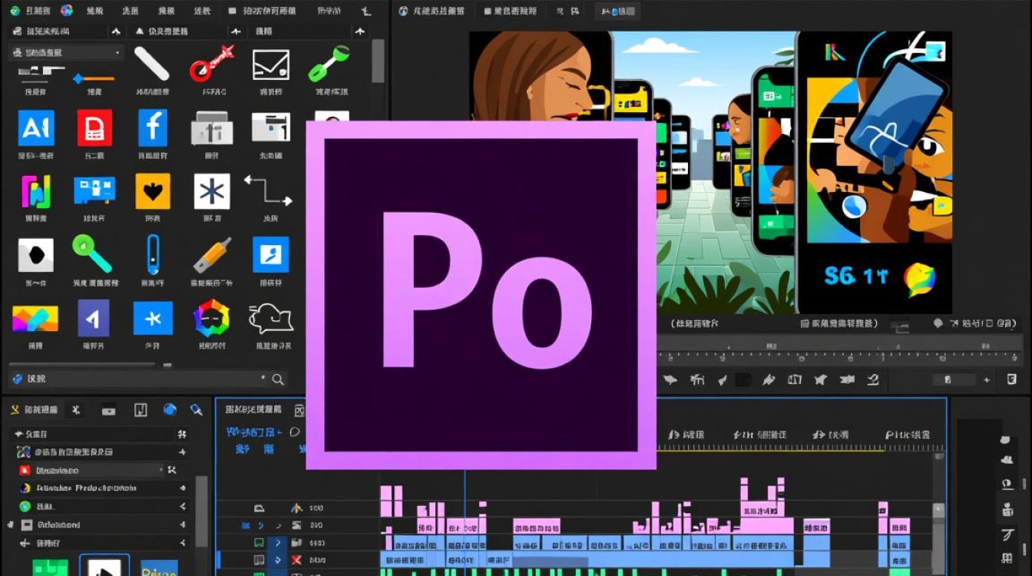This screenshot has height=576, width=1032.
Task: Select the green magnifier icon in the grid
Action: [x=92, y=255]
